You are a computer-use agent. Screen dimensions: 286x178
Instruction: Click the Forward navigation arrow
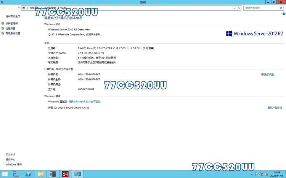pyautogui.click(x=10, y=8)
